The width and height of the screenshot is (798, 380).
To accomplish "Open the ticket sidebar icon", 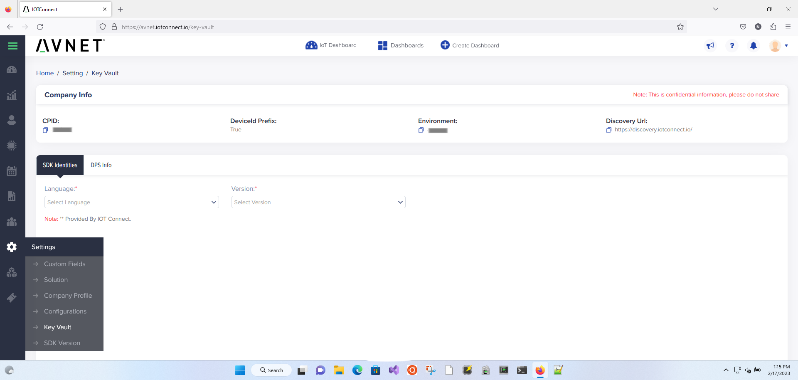I will (12, 298).
